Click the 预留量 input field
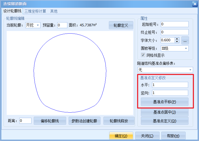This screenshot has height=141, width=199. (x=62, y=25)
